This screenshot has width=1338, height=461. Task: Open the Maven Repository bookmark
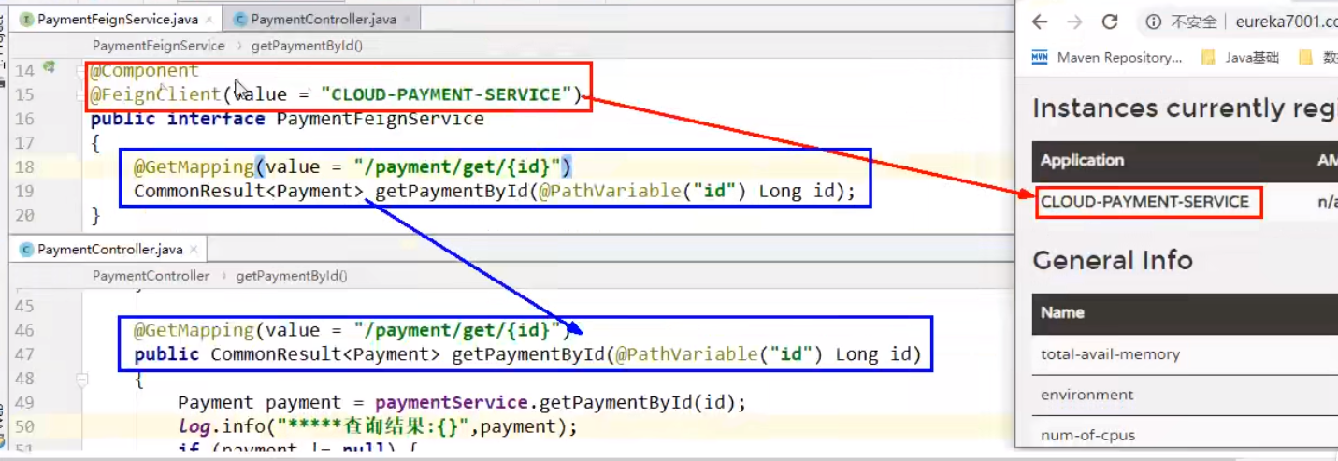[x=1108, y=57]
